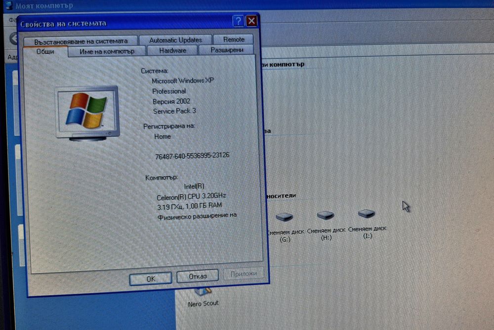494x330 pixels.
Task: Switch to the Automatic Updates tab
Action: click(175, 40)
